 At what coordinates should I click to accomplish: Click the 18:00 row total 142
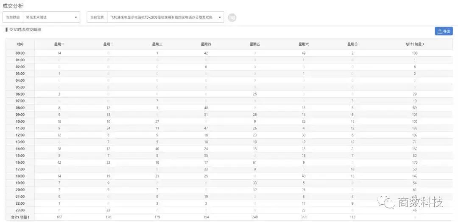415,176
